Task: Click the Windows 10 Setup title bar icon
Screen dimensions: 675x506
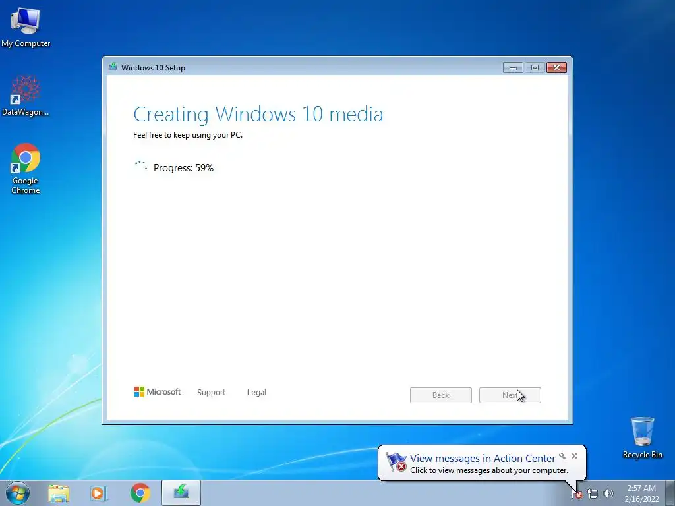Action: coord(113,67)
